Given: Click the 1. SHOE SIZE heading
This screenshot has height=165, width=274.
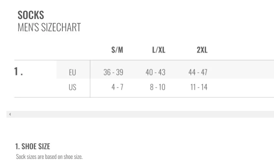Looking at the screenshot, I should (33, 146).
